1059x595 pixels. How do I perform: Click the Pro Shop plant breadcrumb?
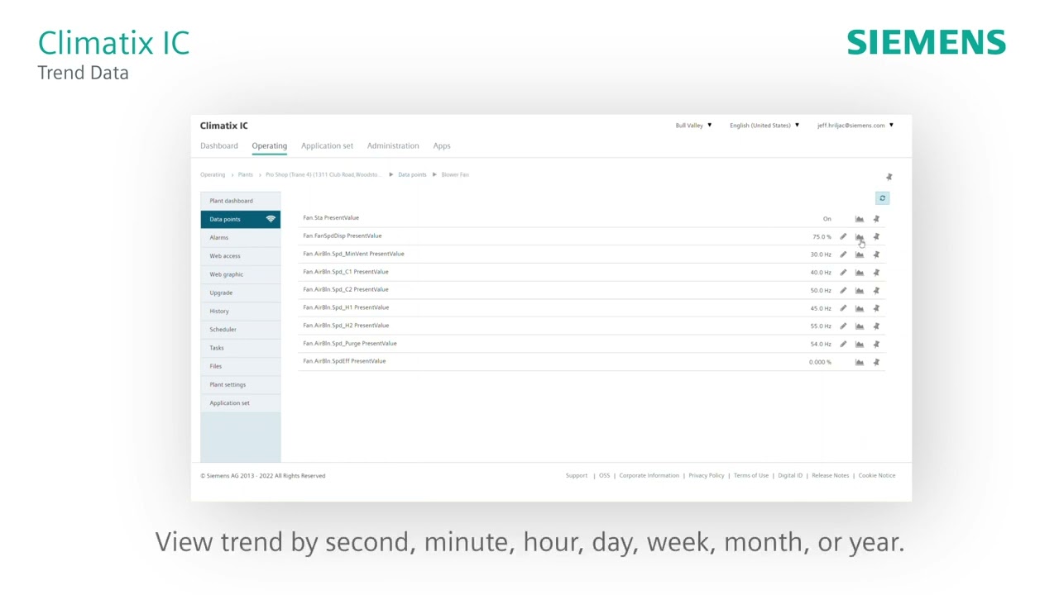point(323,174)
